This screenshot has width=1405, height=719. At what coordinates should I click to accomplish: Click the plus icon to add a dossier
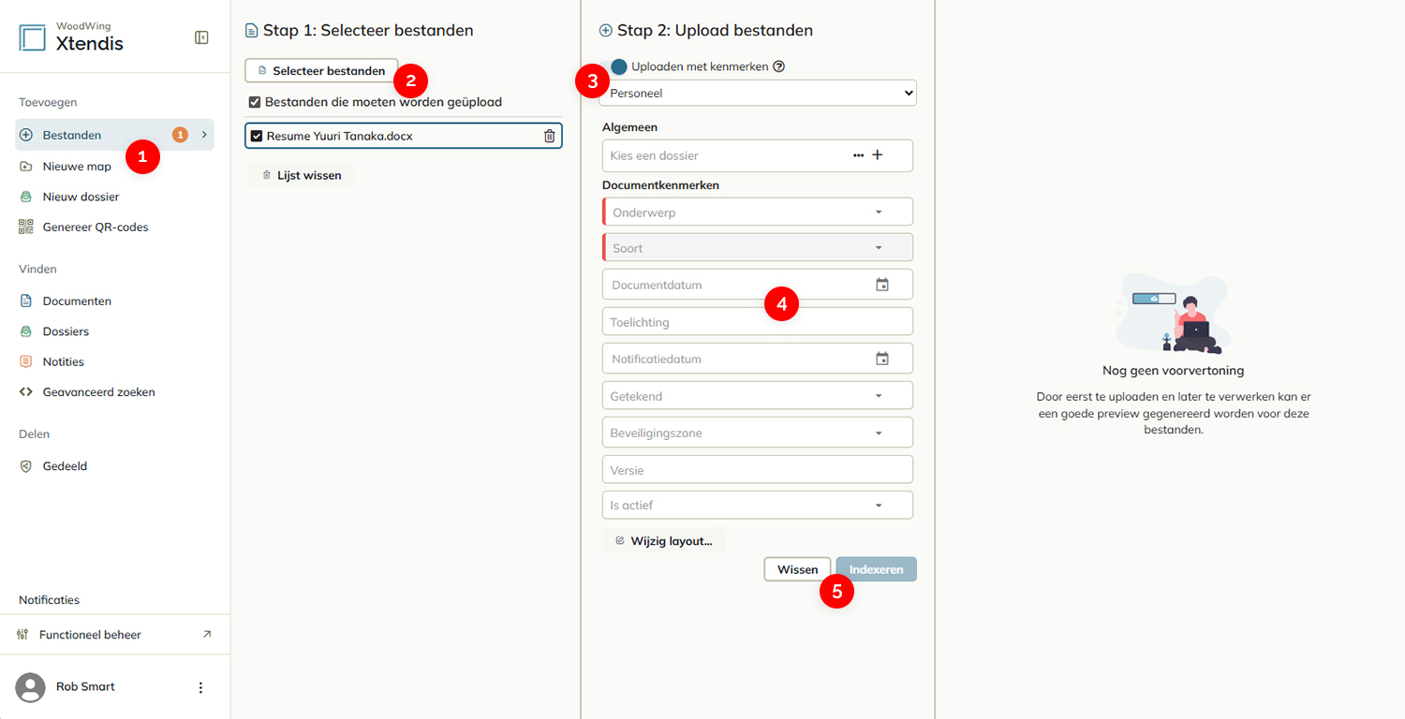click(x=878, y=155)
